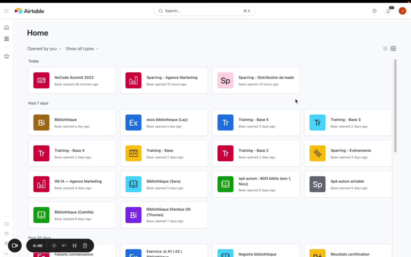Open the hamburger sidebar menu

click(6, 11)
